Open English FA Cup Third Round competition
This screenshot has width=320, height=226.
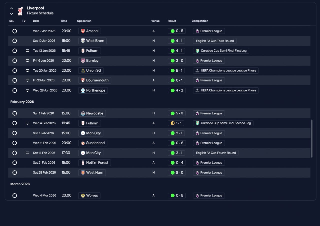pos(215,41)
